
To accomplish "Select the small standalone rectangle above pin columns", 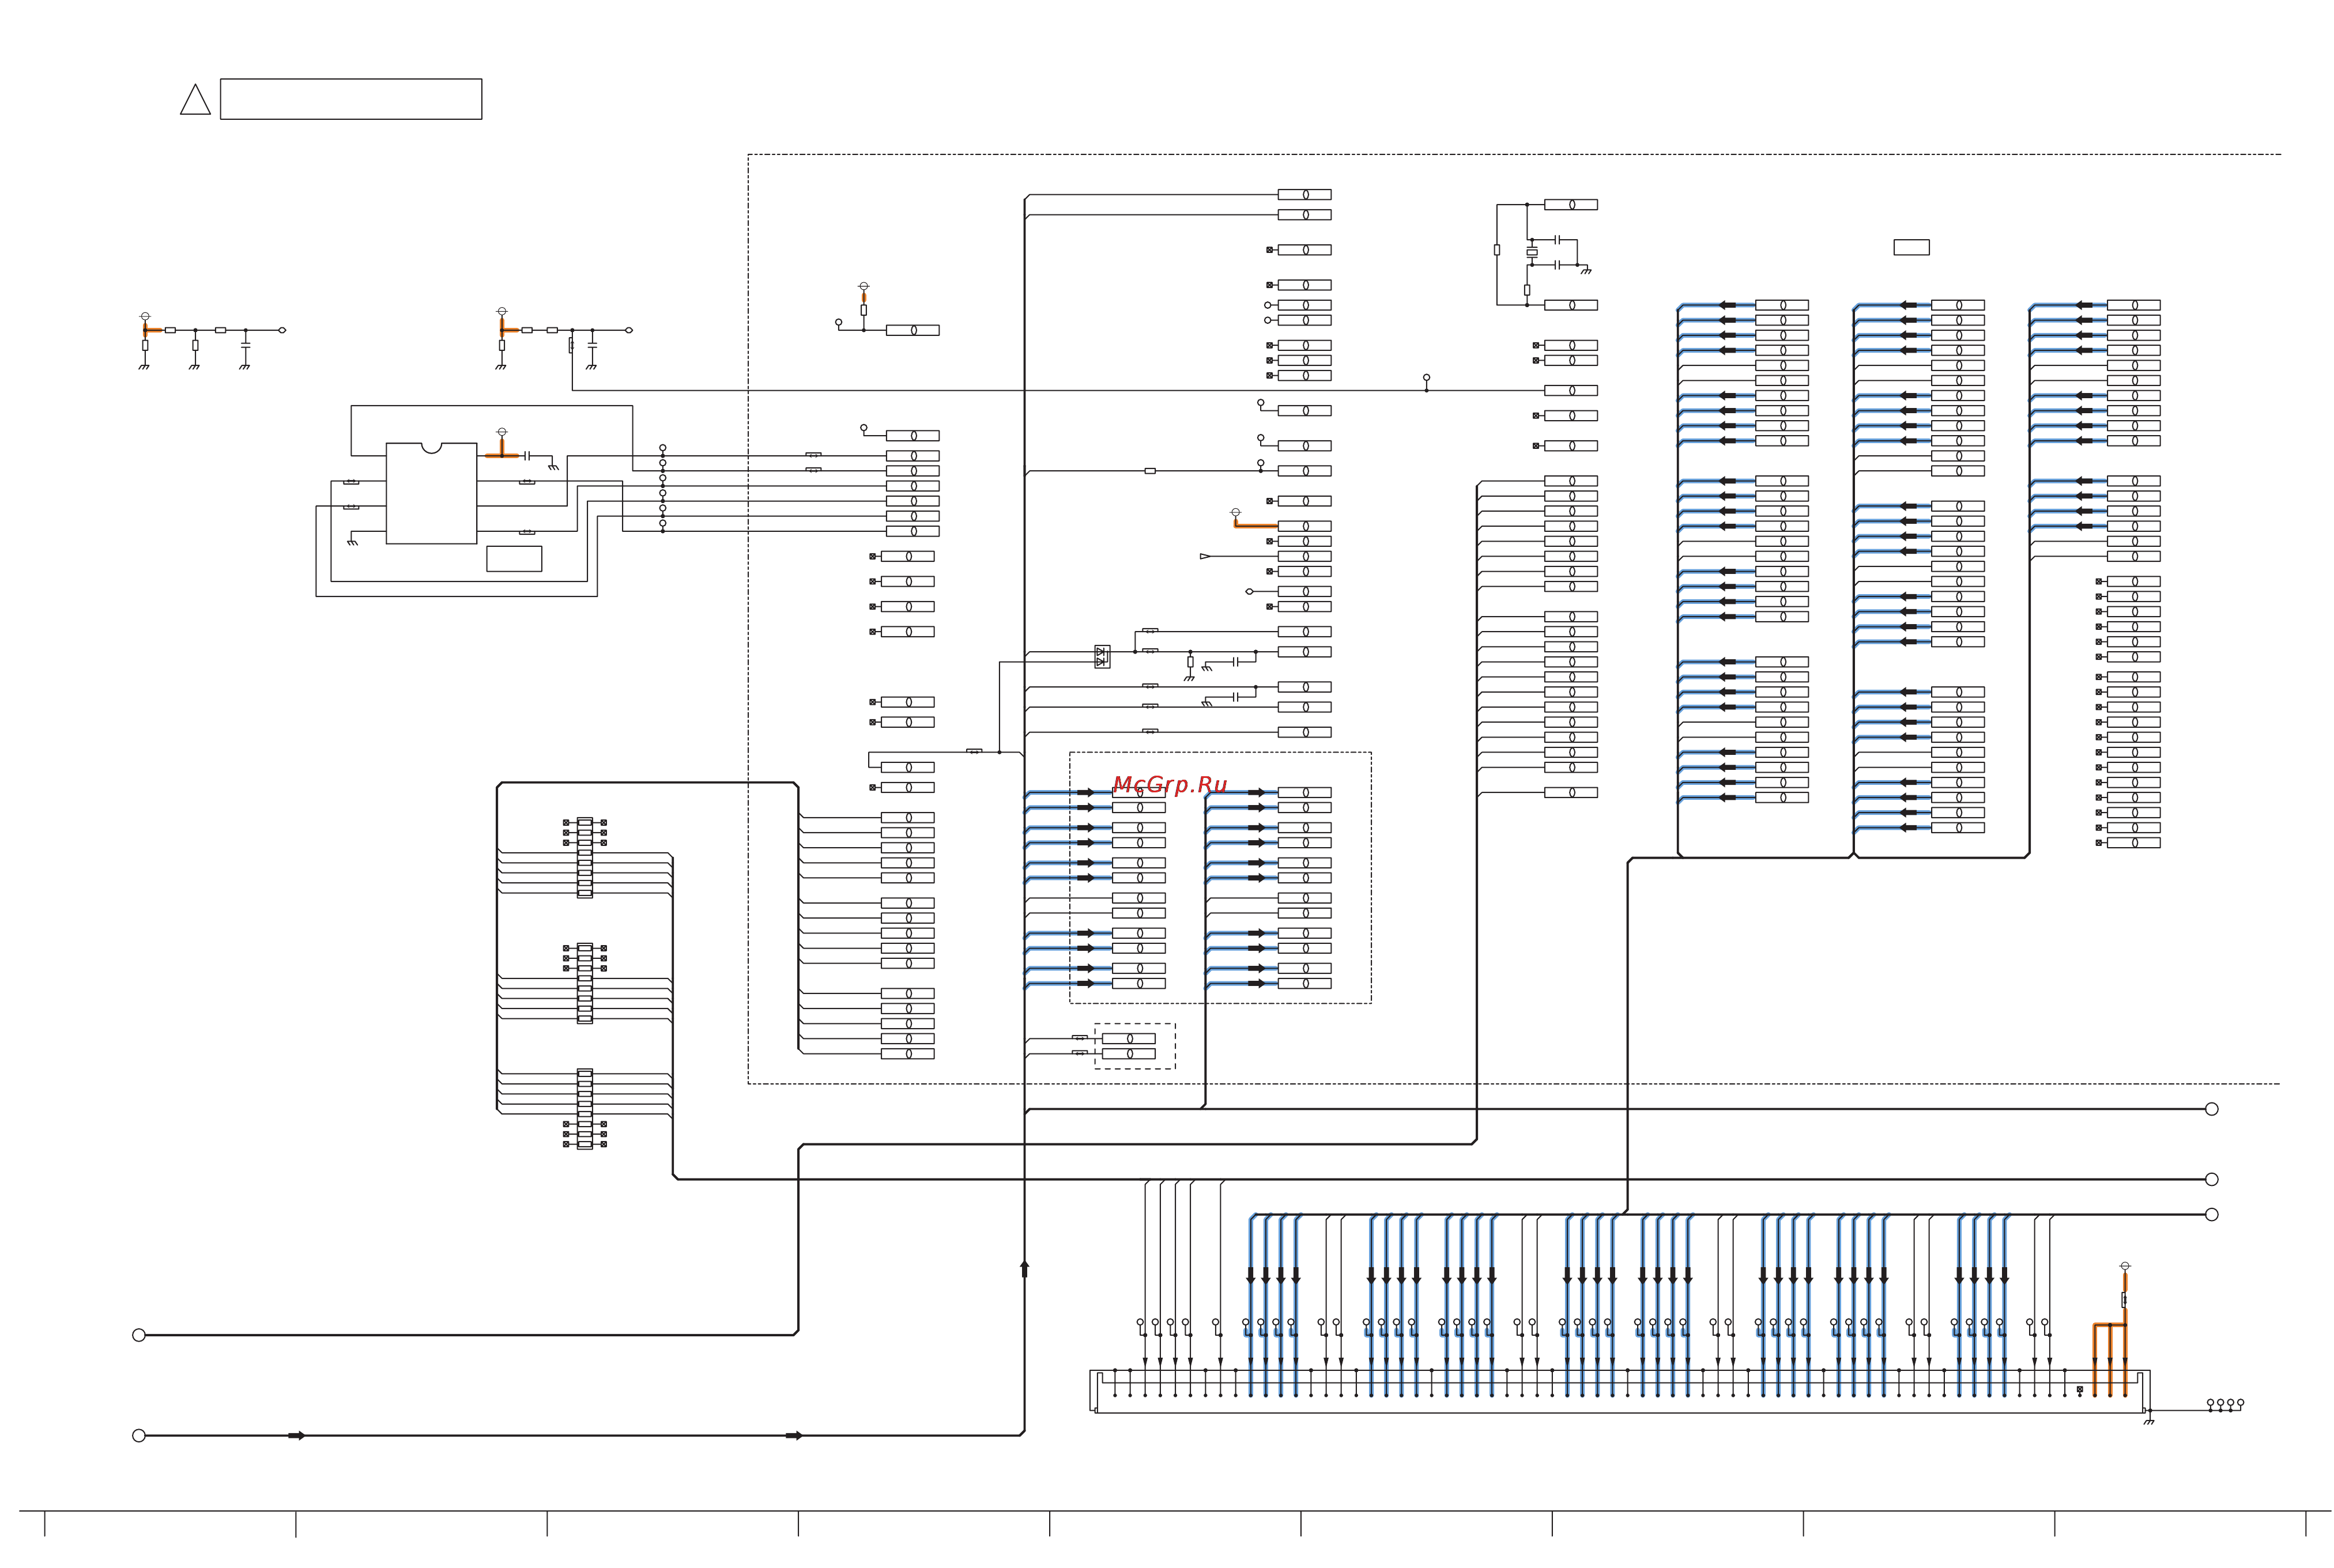I will (x=1911, y=247).
